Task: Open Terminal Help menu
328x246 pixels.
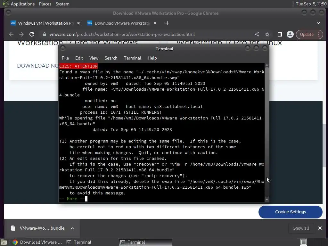Action: pyautogui.click(x=152, y=58)
